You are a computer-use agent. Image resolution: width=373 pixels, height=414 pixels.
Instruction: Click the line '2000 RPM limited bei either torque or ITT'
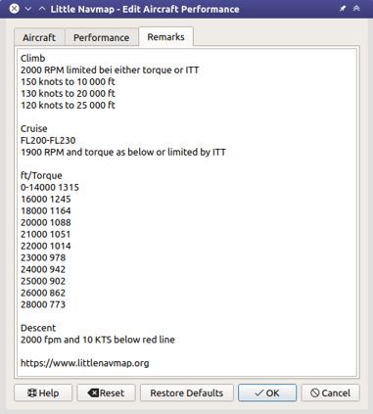coord(110,70)
